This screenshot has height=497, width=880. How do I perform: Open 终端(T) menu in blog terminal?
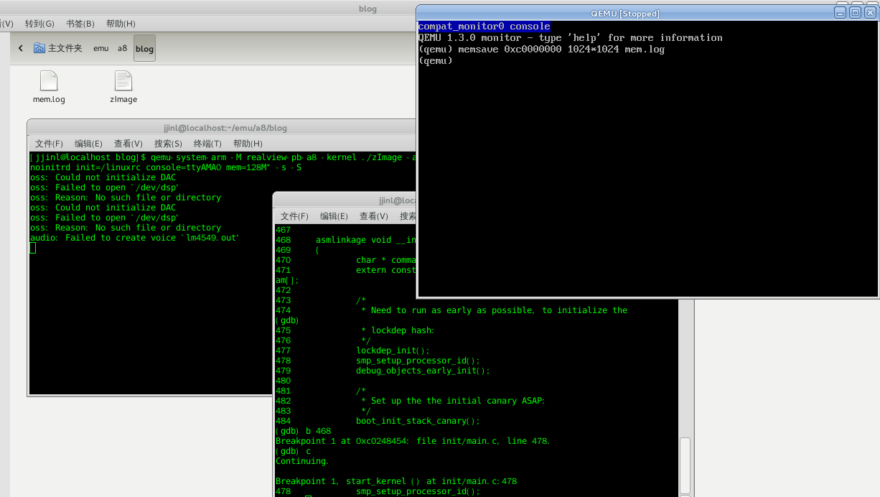207,144
